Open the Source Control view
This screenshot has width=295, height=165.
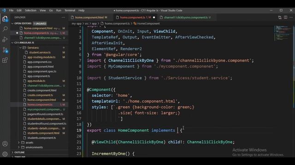[5, 50]
